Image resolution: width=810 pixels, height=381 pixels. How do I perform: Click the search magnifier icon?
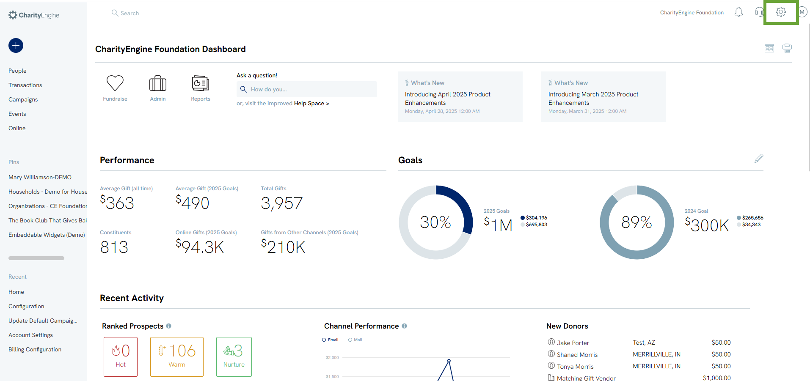coord(115,13)
